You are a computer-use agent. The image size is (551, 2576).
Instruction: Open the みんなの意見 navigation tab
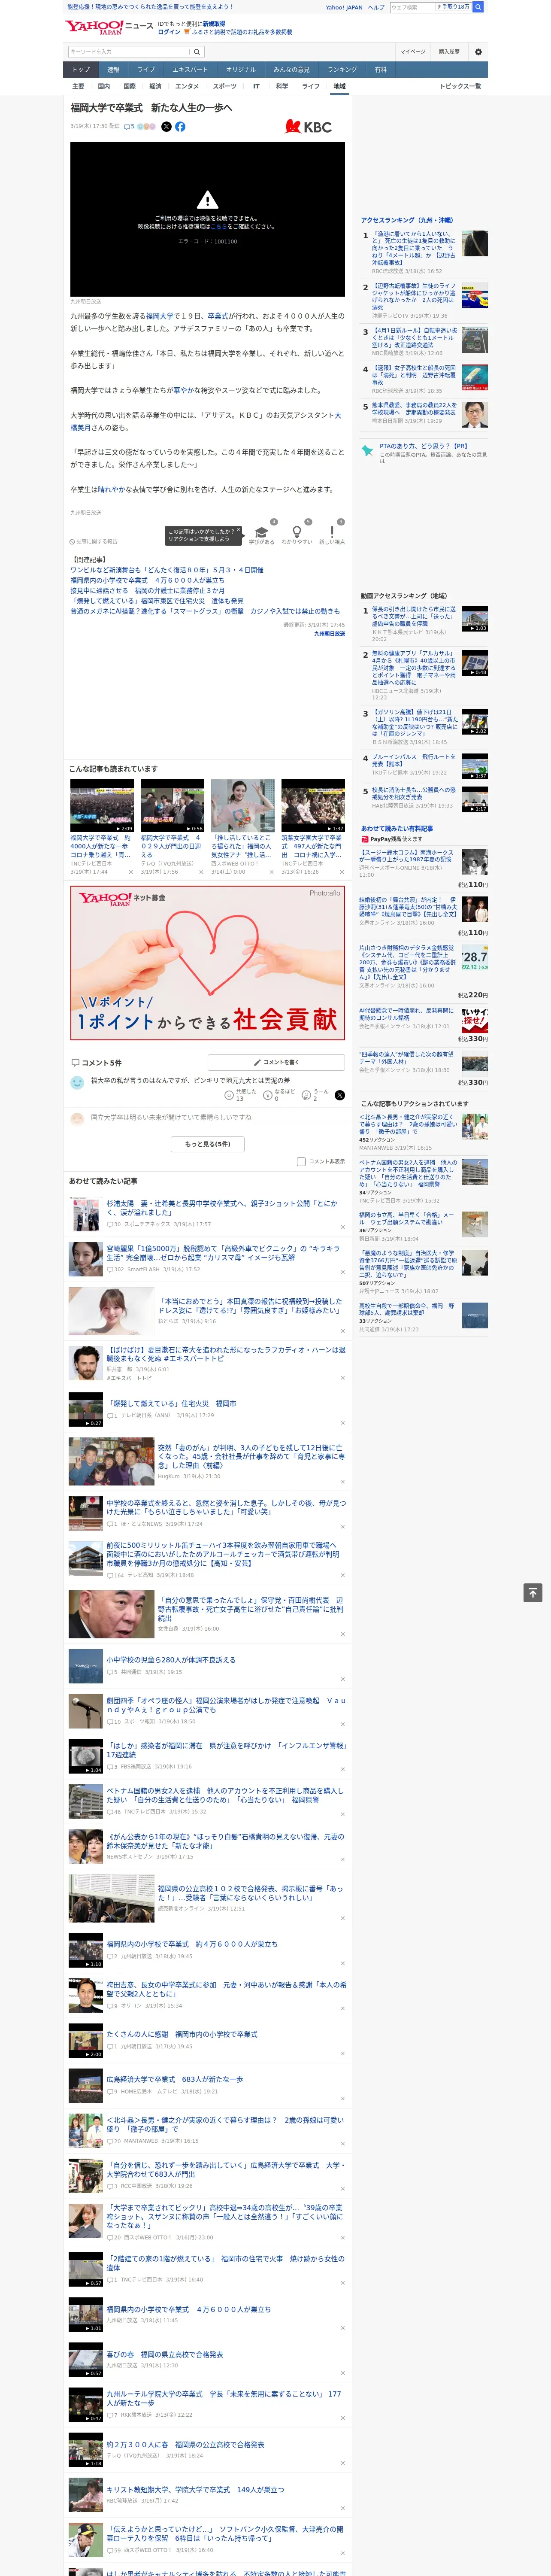(x=291, y=70)
